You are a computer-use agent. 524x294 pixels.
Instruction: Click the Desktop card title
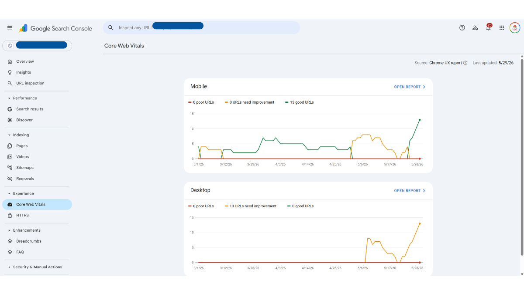(x=200, y=190)
